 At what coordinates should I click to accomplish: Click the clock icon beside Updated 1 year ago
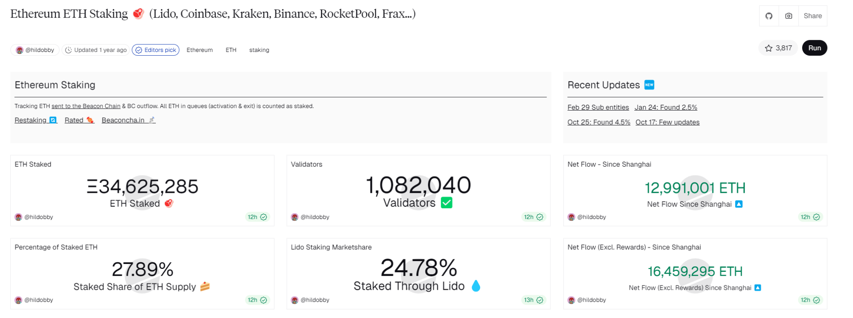69,50
